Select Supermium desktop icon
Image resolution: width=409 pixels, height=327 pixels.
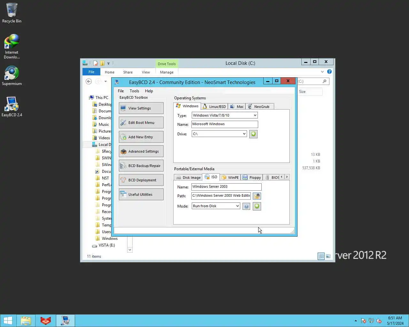(x=12, y=76)
